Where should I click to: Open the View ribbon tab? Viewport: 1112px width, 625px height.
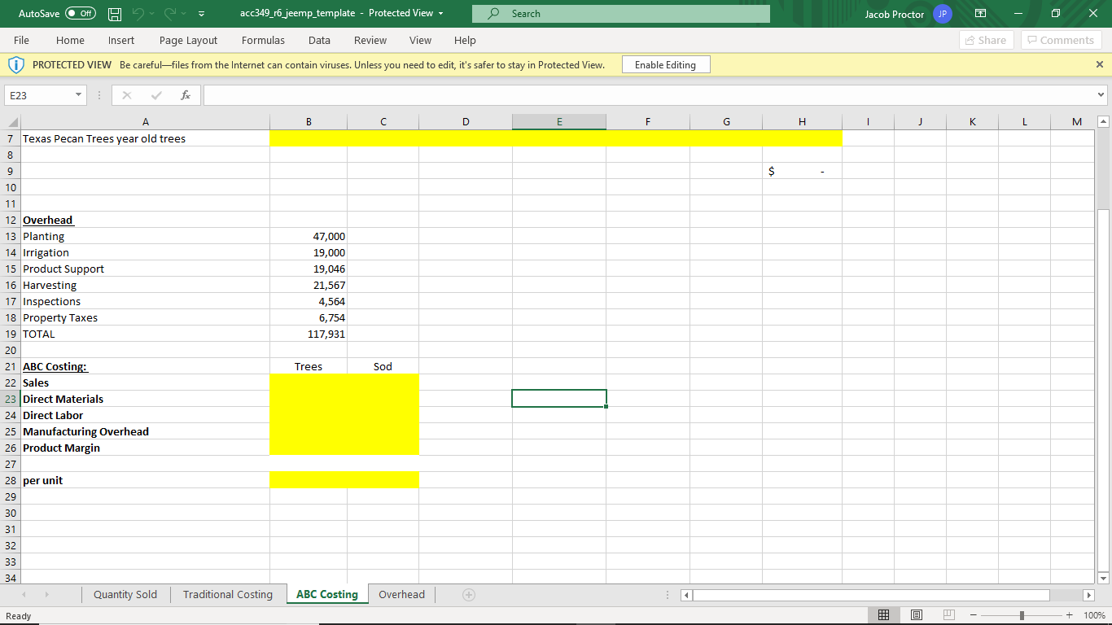pos(420,40)
